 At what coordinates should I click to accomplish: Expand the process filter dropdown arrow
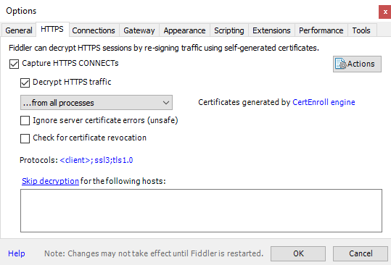click(x=166, y=103)
